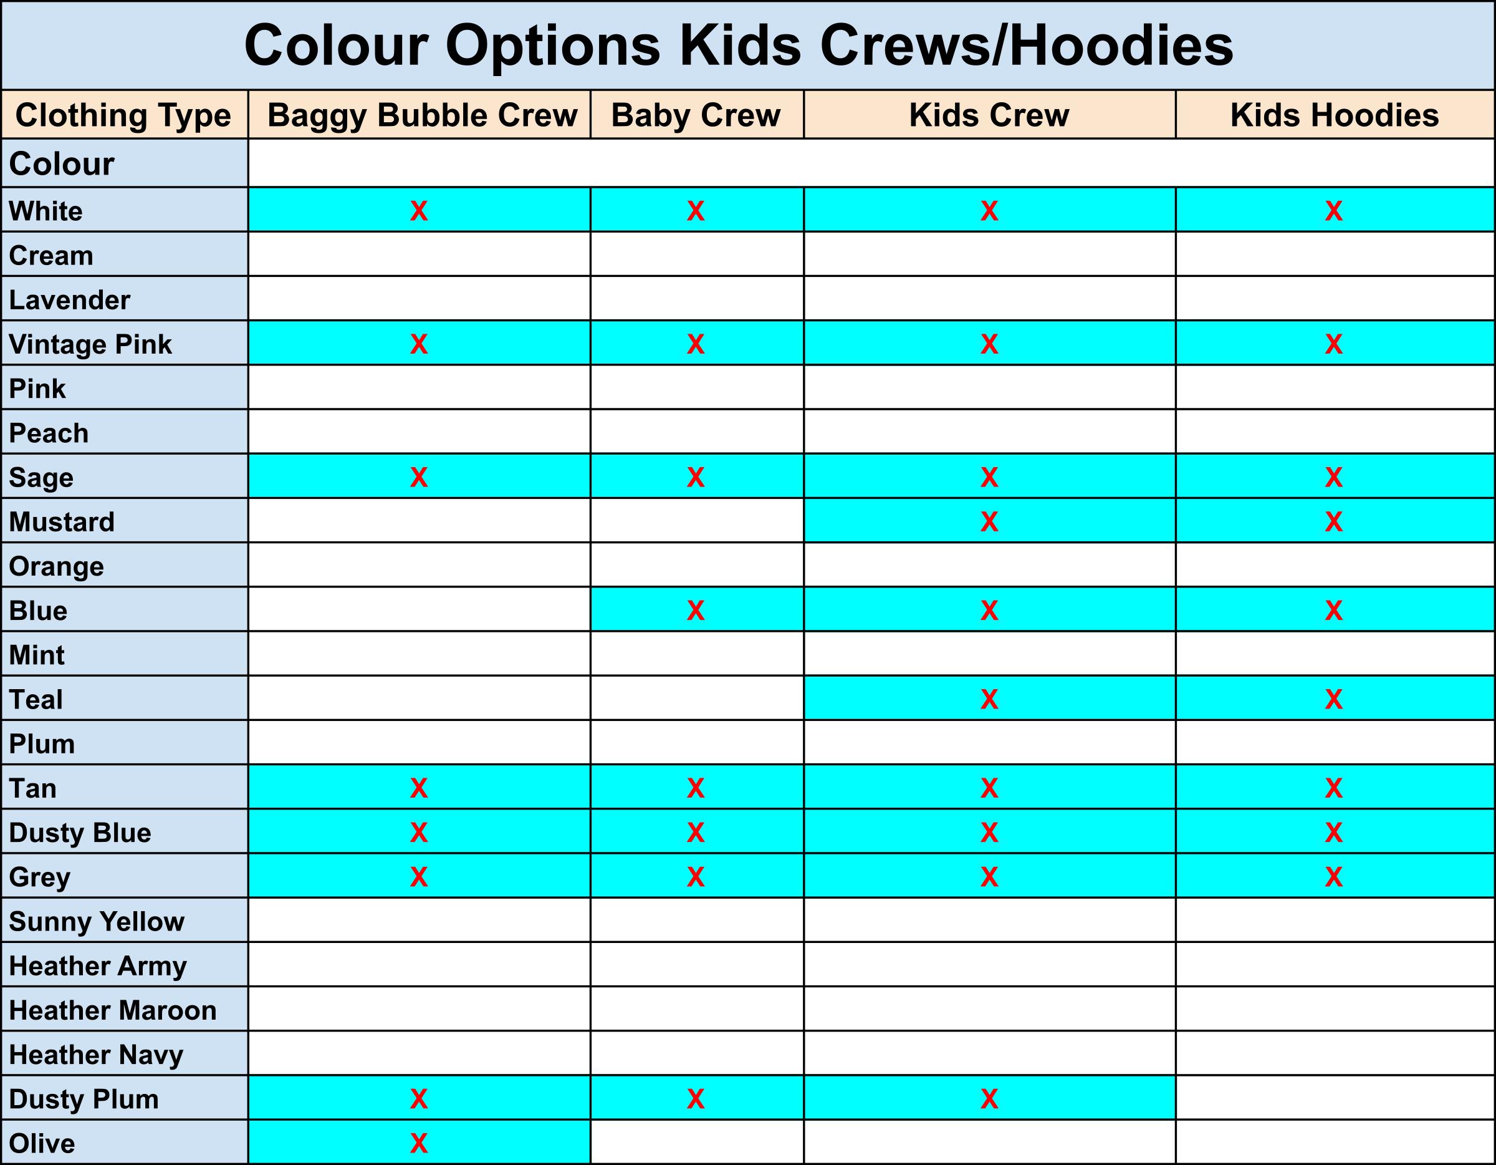Click the X for Tan Kids Crew
Image resolution: width=1496 pixels, height=1165 pixels.
989,789
